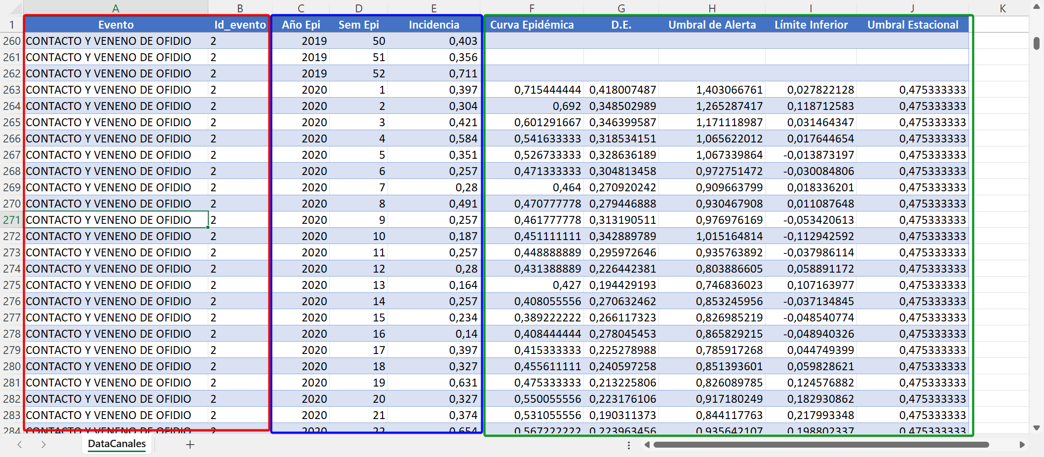Click the Incidencia header cell
The width and height of the screenshot is (1044, 457).
click(x=434, y=25)
